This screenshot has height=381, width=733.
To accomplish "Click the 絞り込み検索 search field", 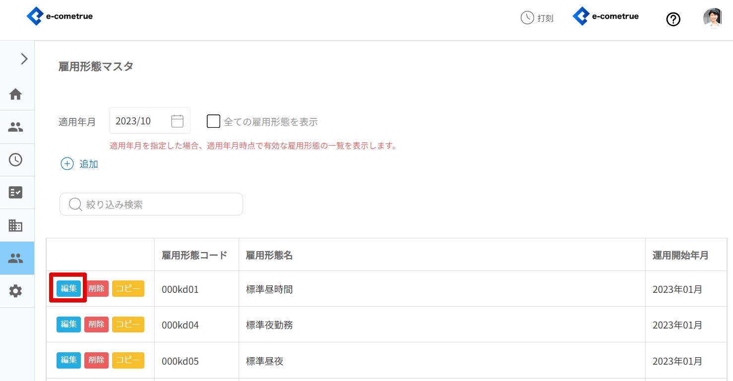I will (x=151, y=204).
